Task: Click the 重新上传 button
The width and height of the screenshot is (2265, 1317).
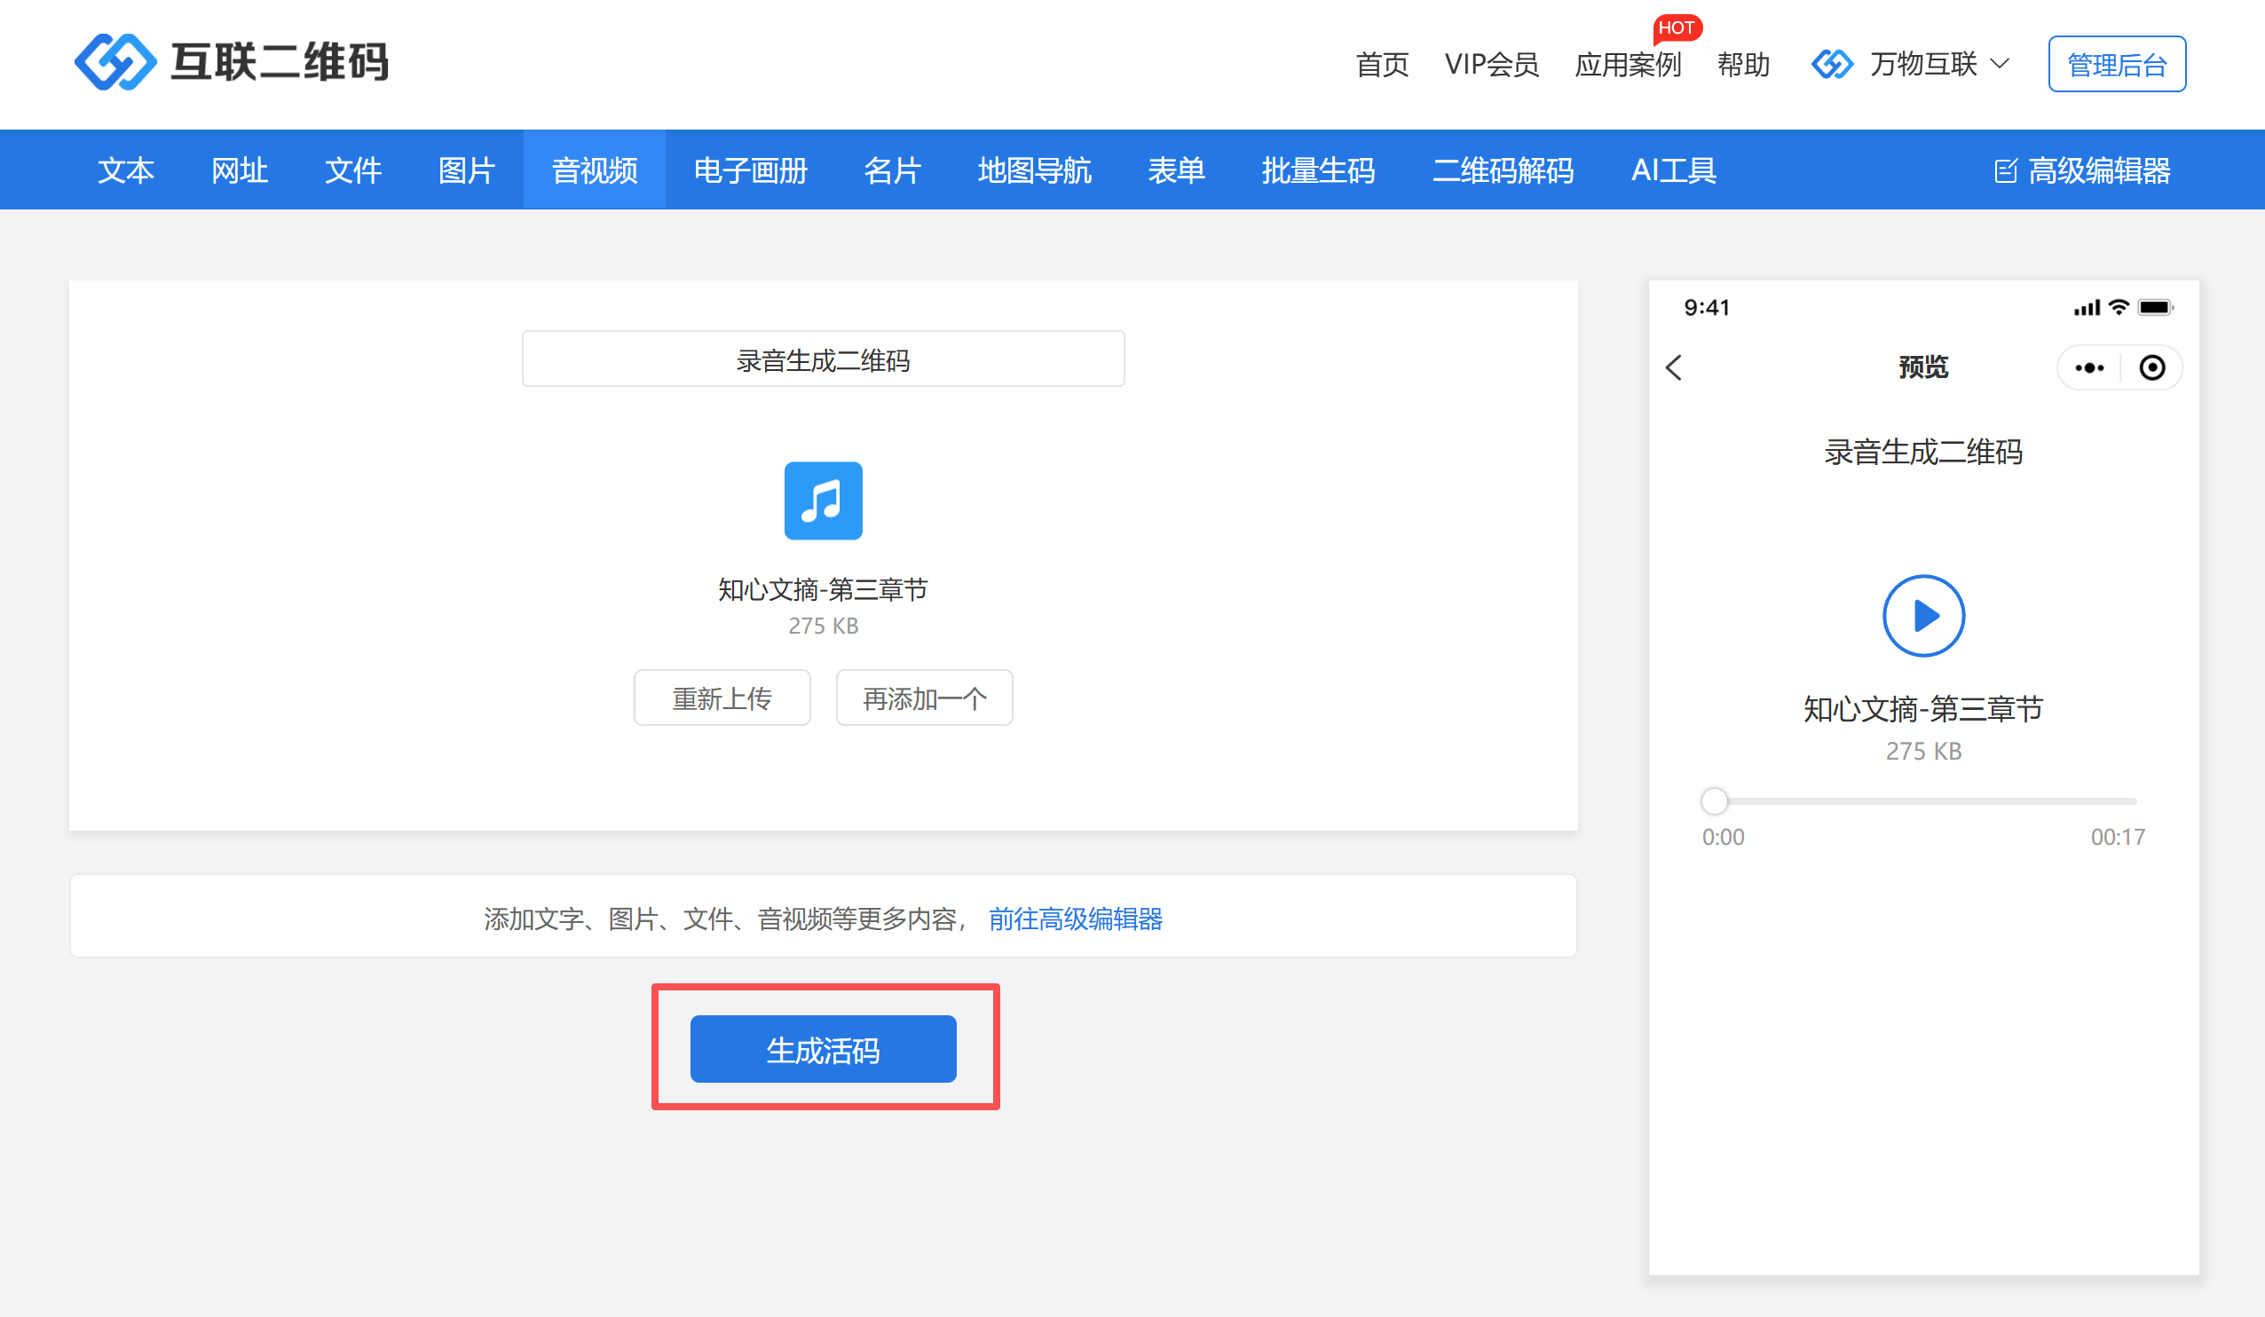Action: click(x=722, y=698)
